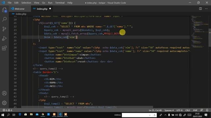Open the Search view in activity bar
Viewport: 211px width, 118px height.
(x=4, y=19)
